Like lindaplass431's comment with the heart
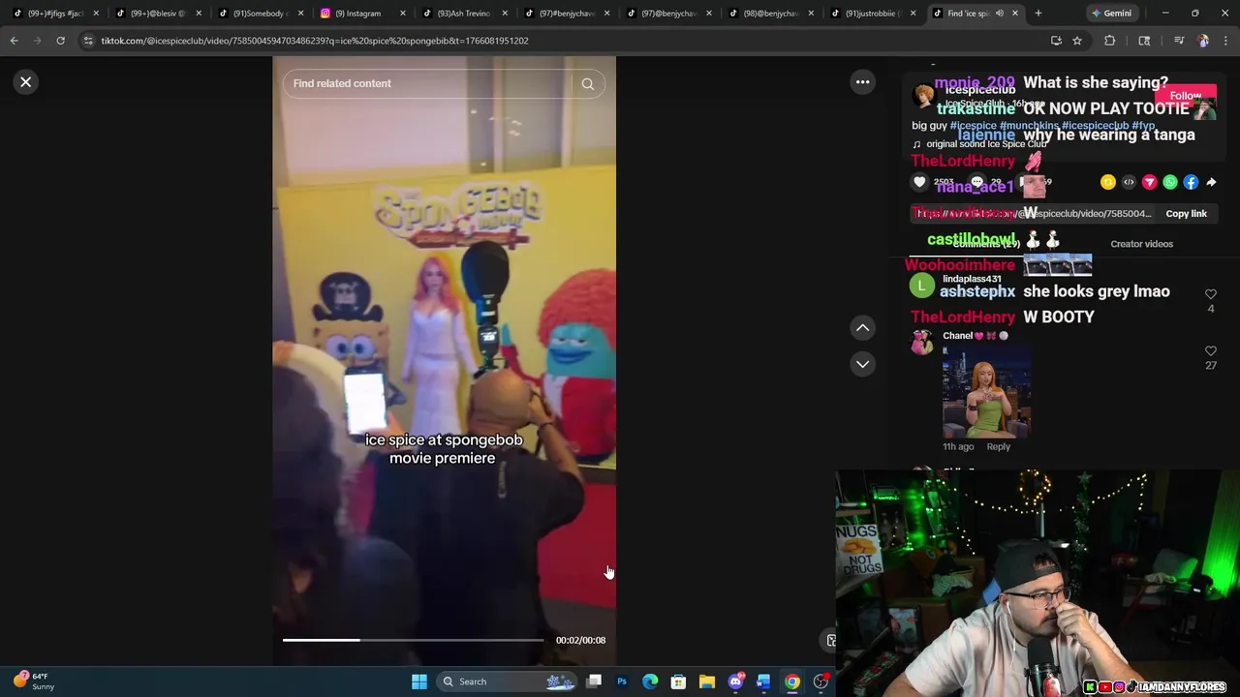This screenshot has height=697, width=1240. tap(1211, 294)
